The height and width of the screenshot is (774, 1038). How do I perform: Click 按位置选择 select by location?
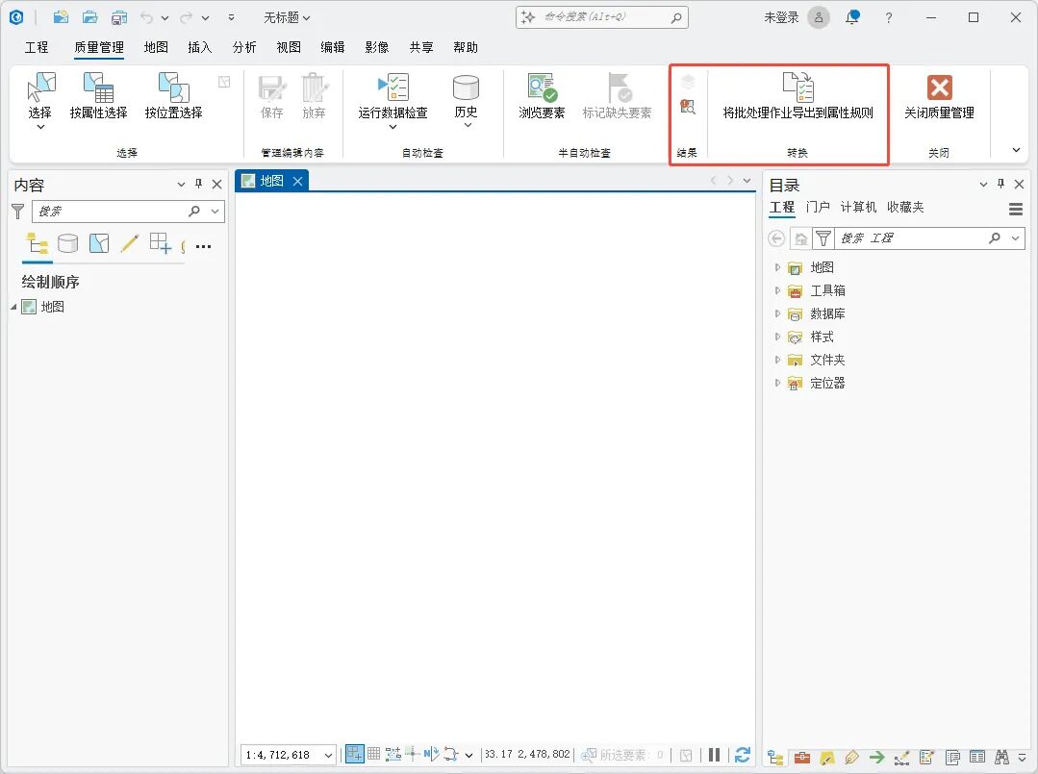tap(173, 96)
